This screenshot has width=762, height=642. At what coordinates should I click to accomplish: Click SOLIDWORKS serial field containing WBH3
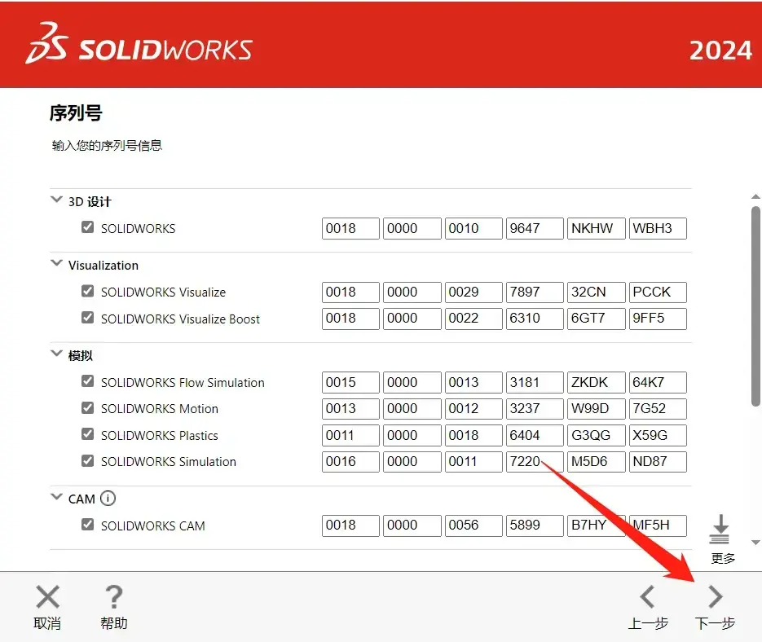[658, 228]
